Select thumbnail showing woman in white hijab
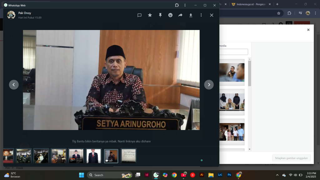The image size is (320, 180). coord(41,156)
